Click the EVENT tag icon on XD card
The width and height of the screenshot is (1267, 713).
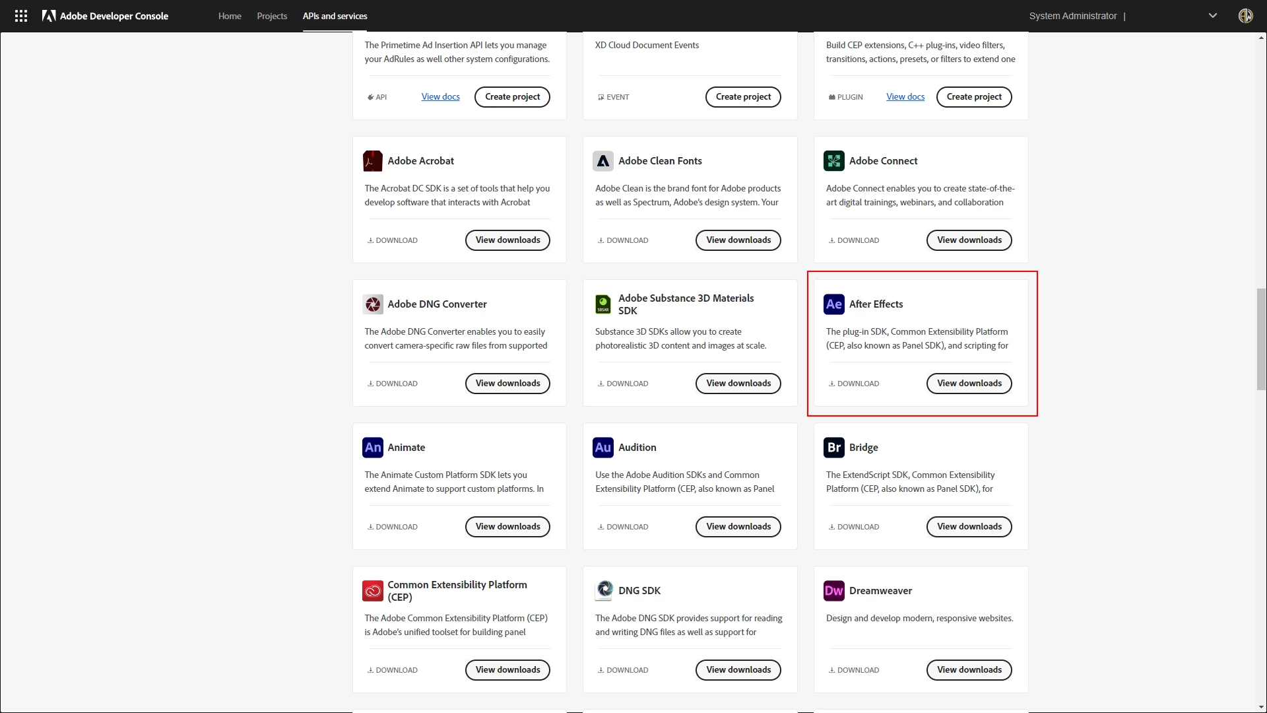[601, 97]
